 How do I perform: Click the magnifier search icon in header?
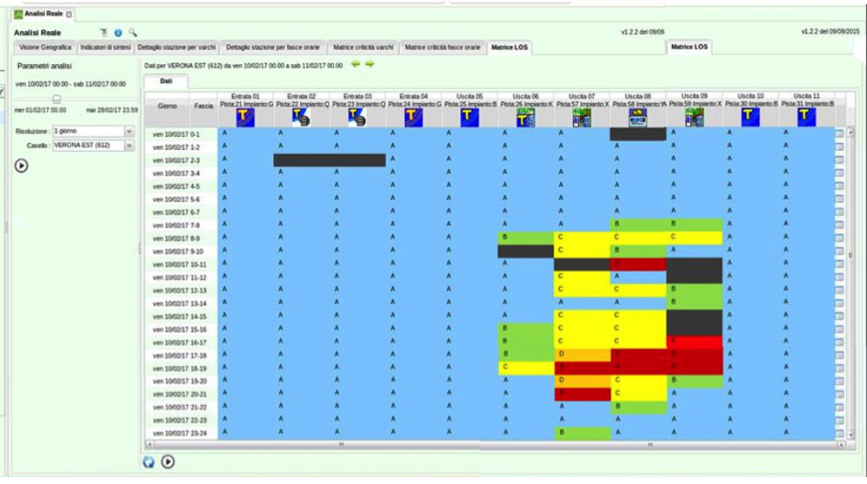(x=133, y=32)
